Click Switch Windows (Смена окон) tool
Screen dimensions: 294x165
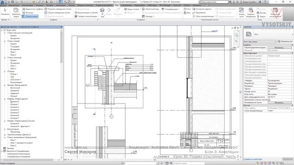[242, 13]
